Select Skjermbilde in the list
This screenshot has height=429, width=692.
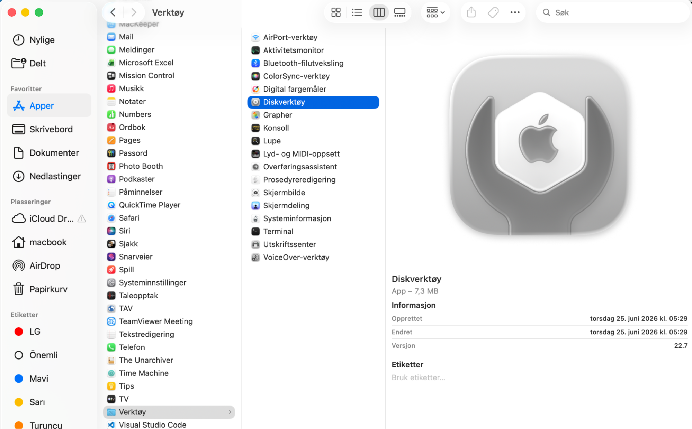(x=313, y=193)
